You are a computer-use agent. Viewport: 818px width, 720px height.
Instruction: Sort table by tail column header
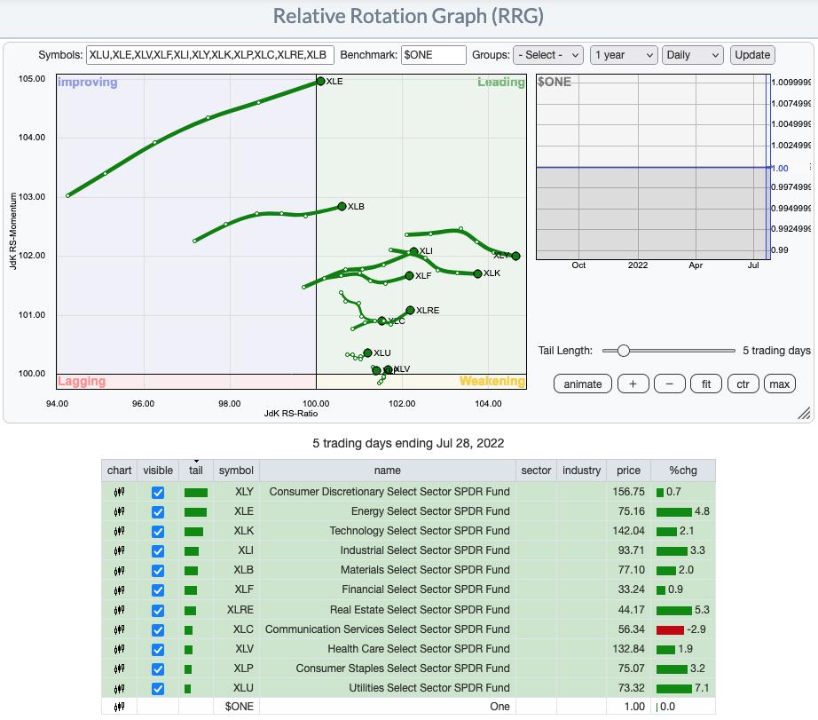pyautogui.click(x=196, y=471)
